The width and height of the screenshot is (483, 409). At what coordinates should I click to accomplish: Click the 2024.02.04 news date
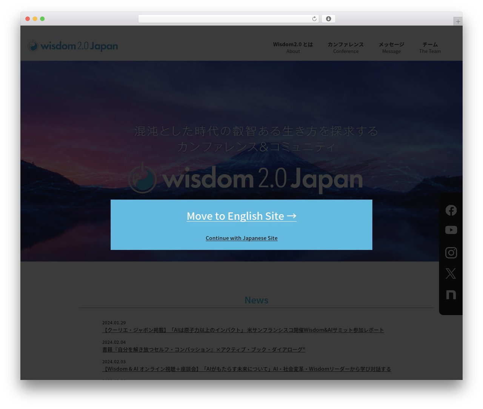tap(114, 342)
